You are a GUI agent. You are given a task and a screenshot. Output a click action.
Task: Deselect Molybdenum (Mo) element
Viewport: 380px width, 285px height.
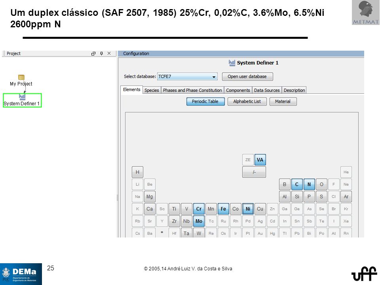(x=199, y=221)
